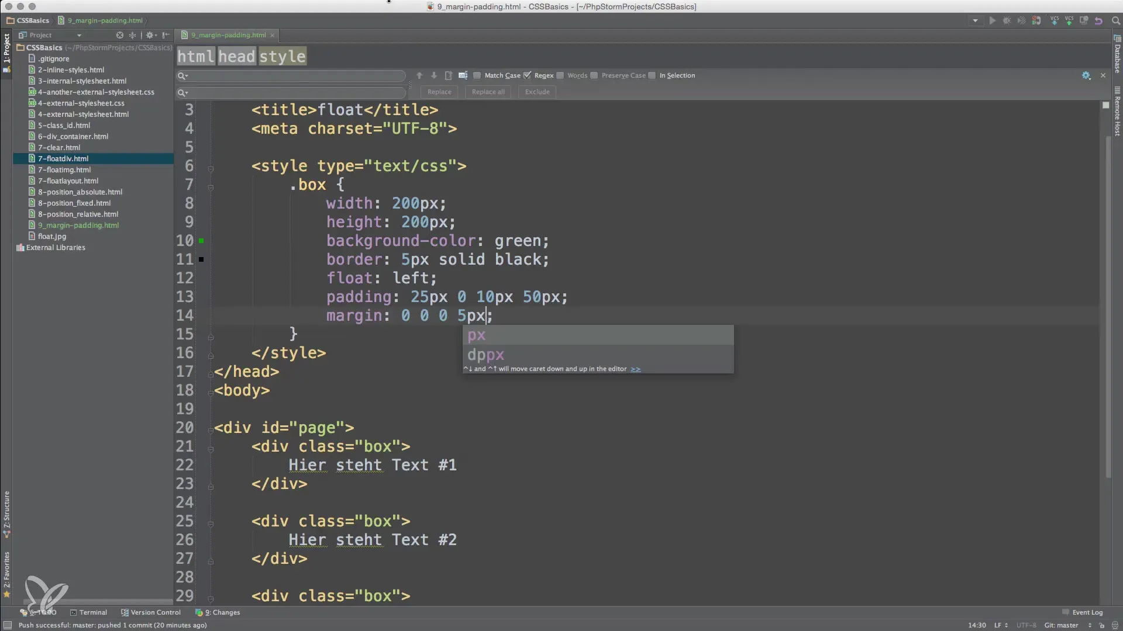Screen dimensions: 1123x631
Task: Click the Replace button
Action: [439, 92]
